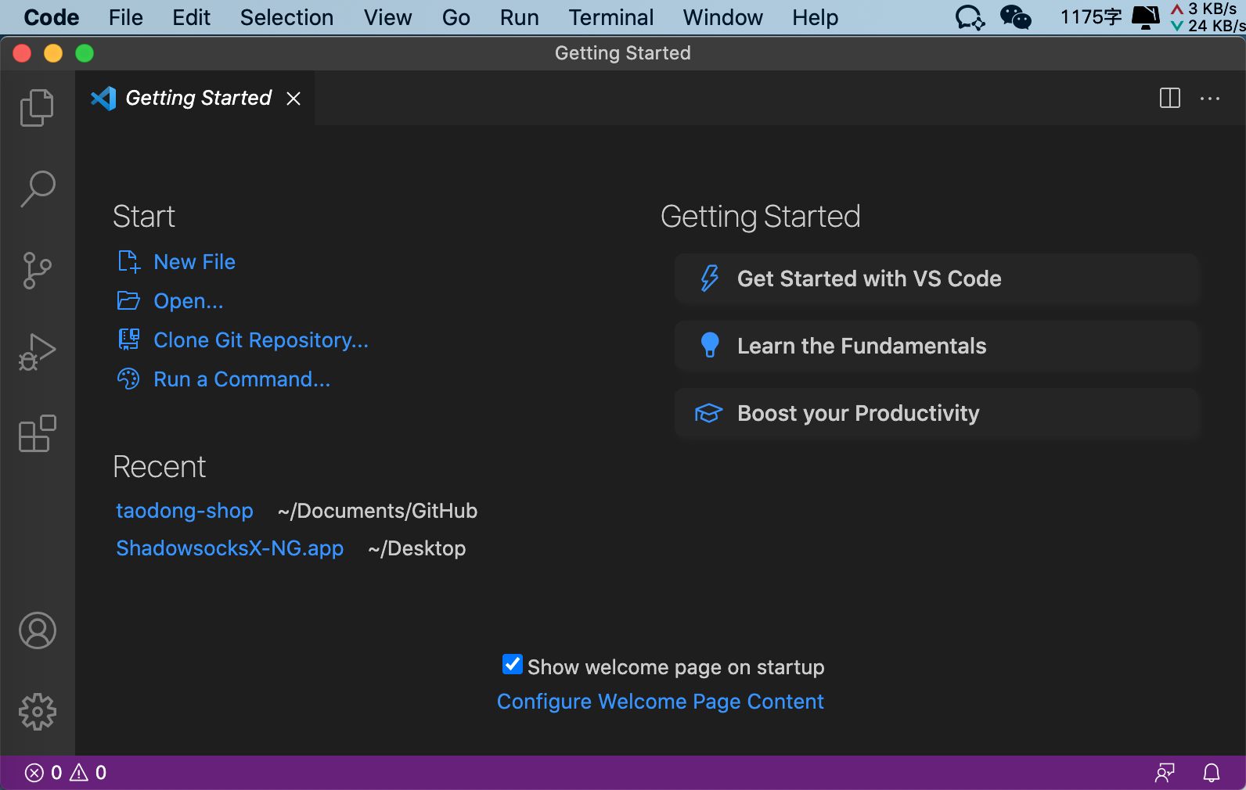1246x790 pixels.
Task: Open the File menu
Action: tap(126, 17)
